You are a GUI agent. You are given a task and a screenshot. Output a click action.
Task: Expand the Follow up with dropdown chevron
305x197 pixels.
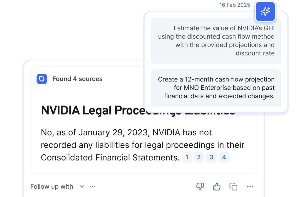(x=82, y=187)
